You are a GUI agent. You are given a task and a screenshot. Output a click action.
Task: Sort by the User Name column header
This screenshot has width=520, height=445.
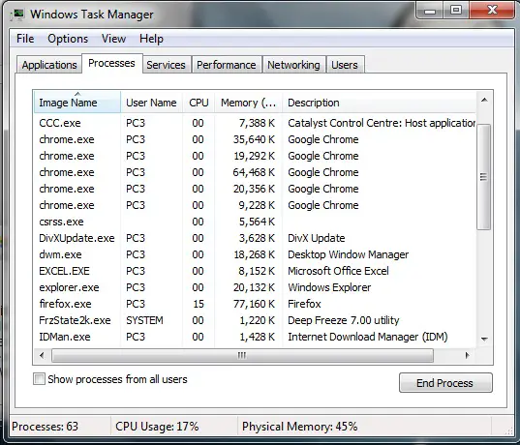[x=152, y=103]
